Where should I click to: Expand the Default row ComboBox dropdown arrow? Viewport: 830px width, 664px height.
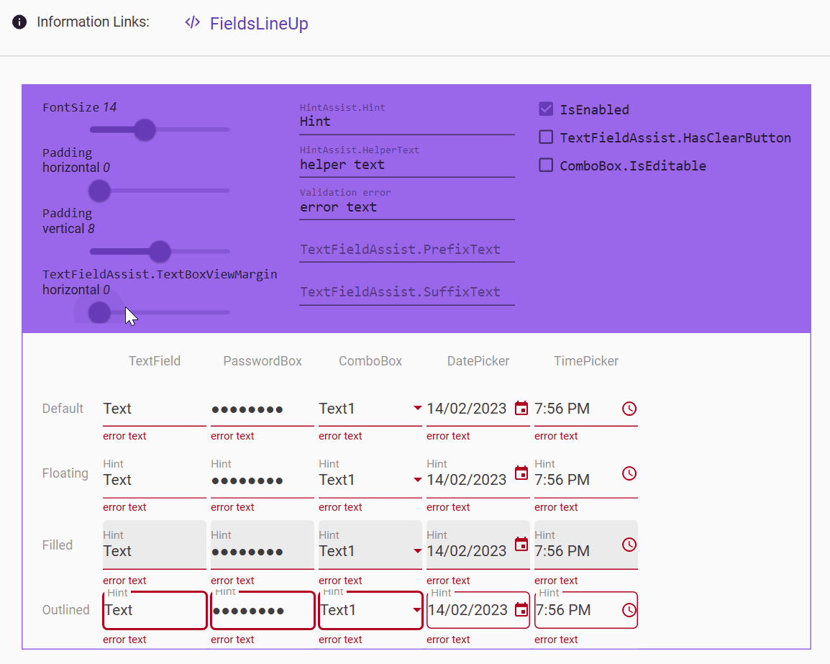pyautogui.click(x=417, y=408)
